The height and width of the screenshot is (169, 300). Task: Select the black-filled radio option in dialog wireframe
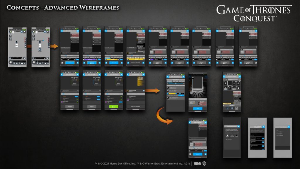(236, 135)
